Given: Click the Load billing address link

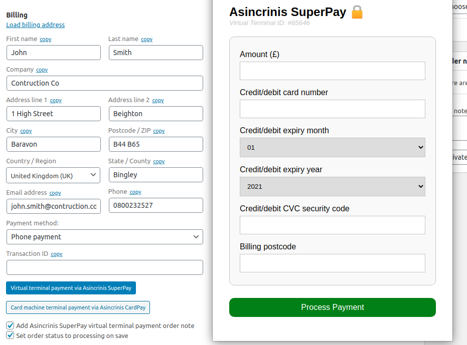Looking at the screenshot, I should (35, 25).
